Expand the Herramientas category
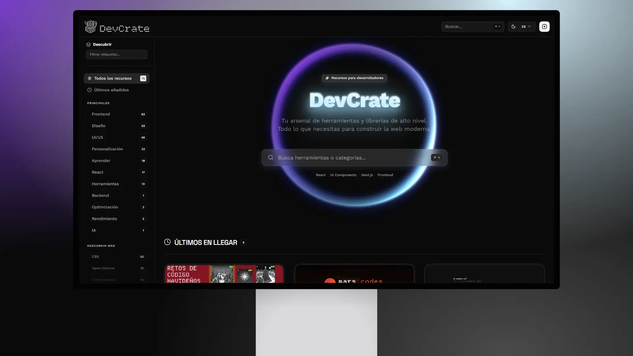Viewport: 633px width, 356px height. 105,184
